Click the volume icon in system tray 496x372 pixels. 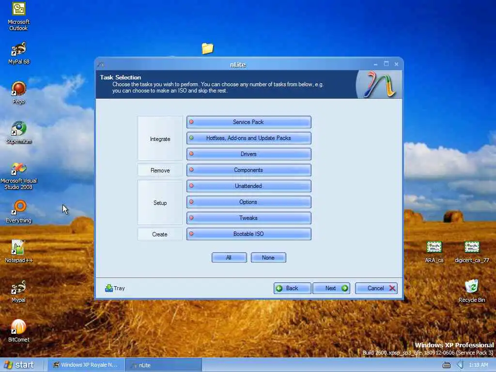pos(460,365)
